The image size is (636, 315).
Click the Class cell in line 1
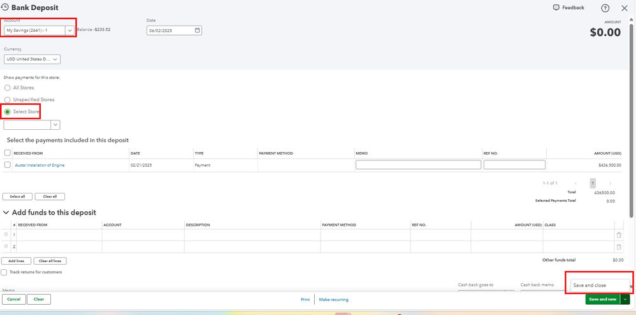pos(579,235)
